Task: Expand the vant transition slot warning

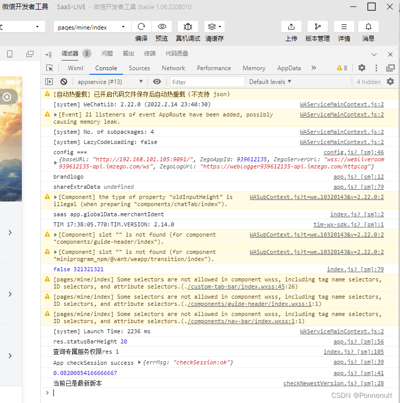Action: click(x=55, y=252)
